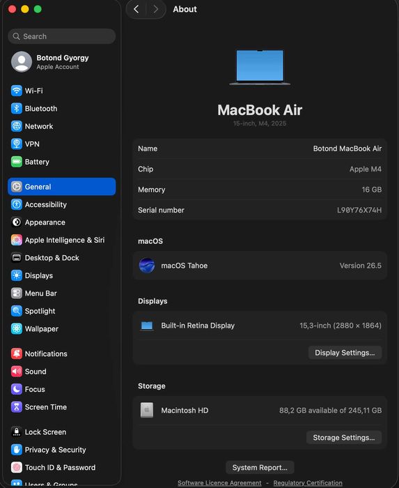Viewport: 399px width, 488px height.
Task: Open Spotlight magnifier icon
Action: tap(17, 311)
